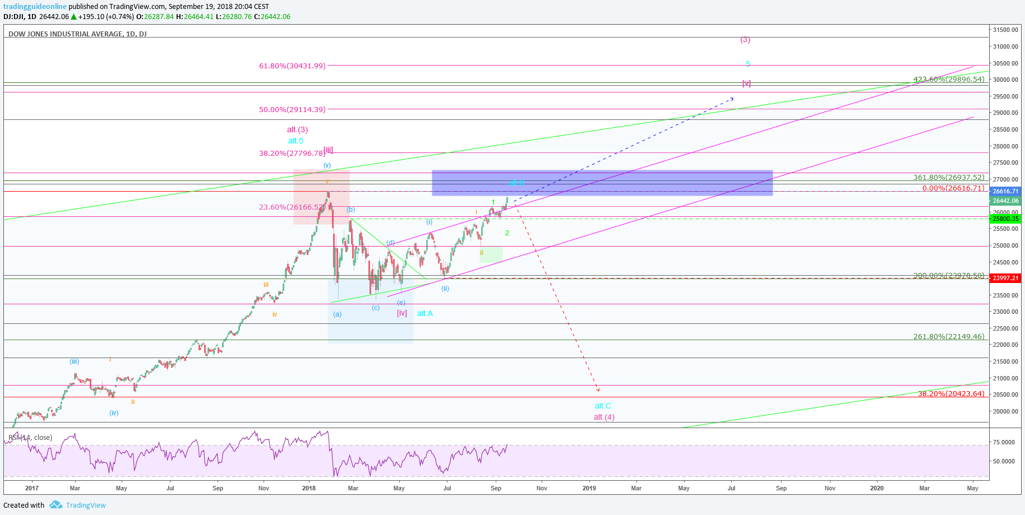This screenshot has width=1025, height=515.
Task: Select the chart title 'DOW JONES INDUSTRIAL AVERAGE, 1D, DJ'
Action: pos(77,34)
